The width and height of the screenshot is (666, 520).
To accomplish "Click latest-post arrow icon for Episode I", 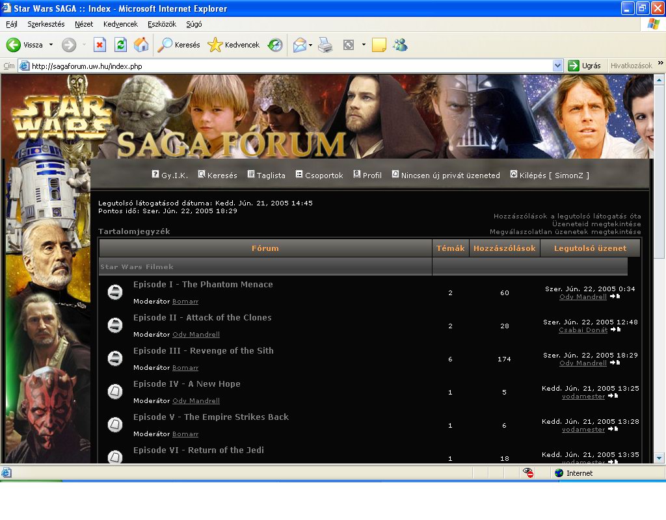I will coord(615,296).
